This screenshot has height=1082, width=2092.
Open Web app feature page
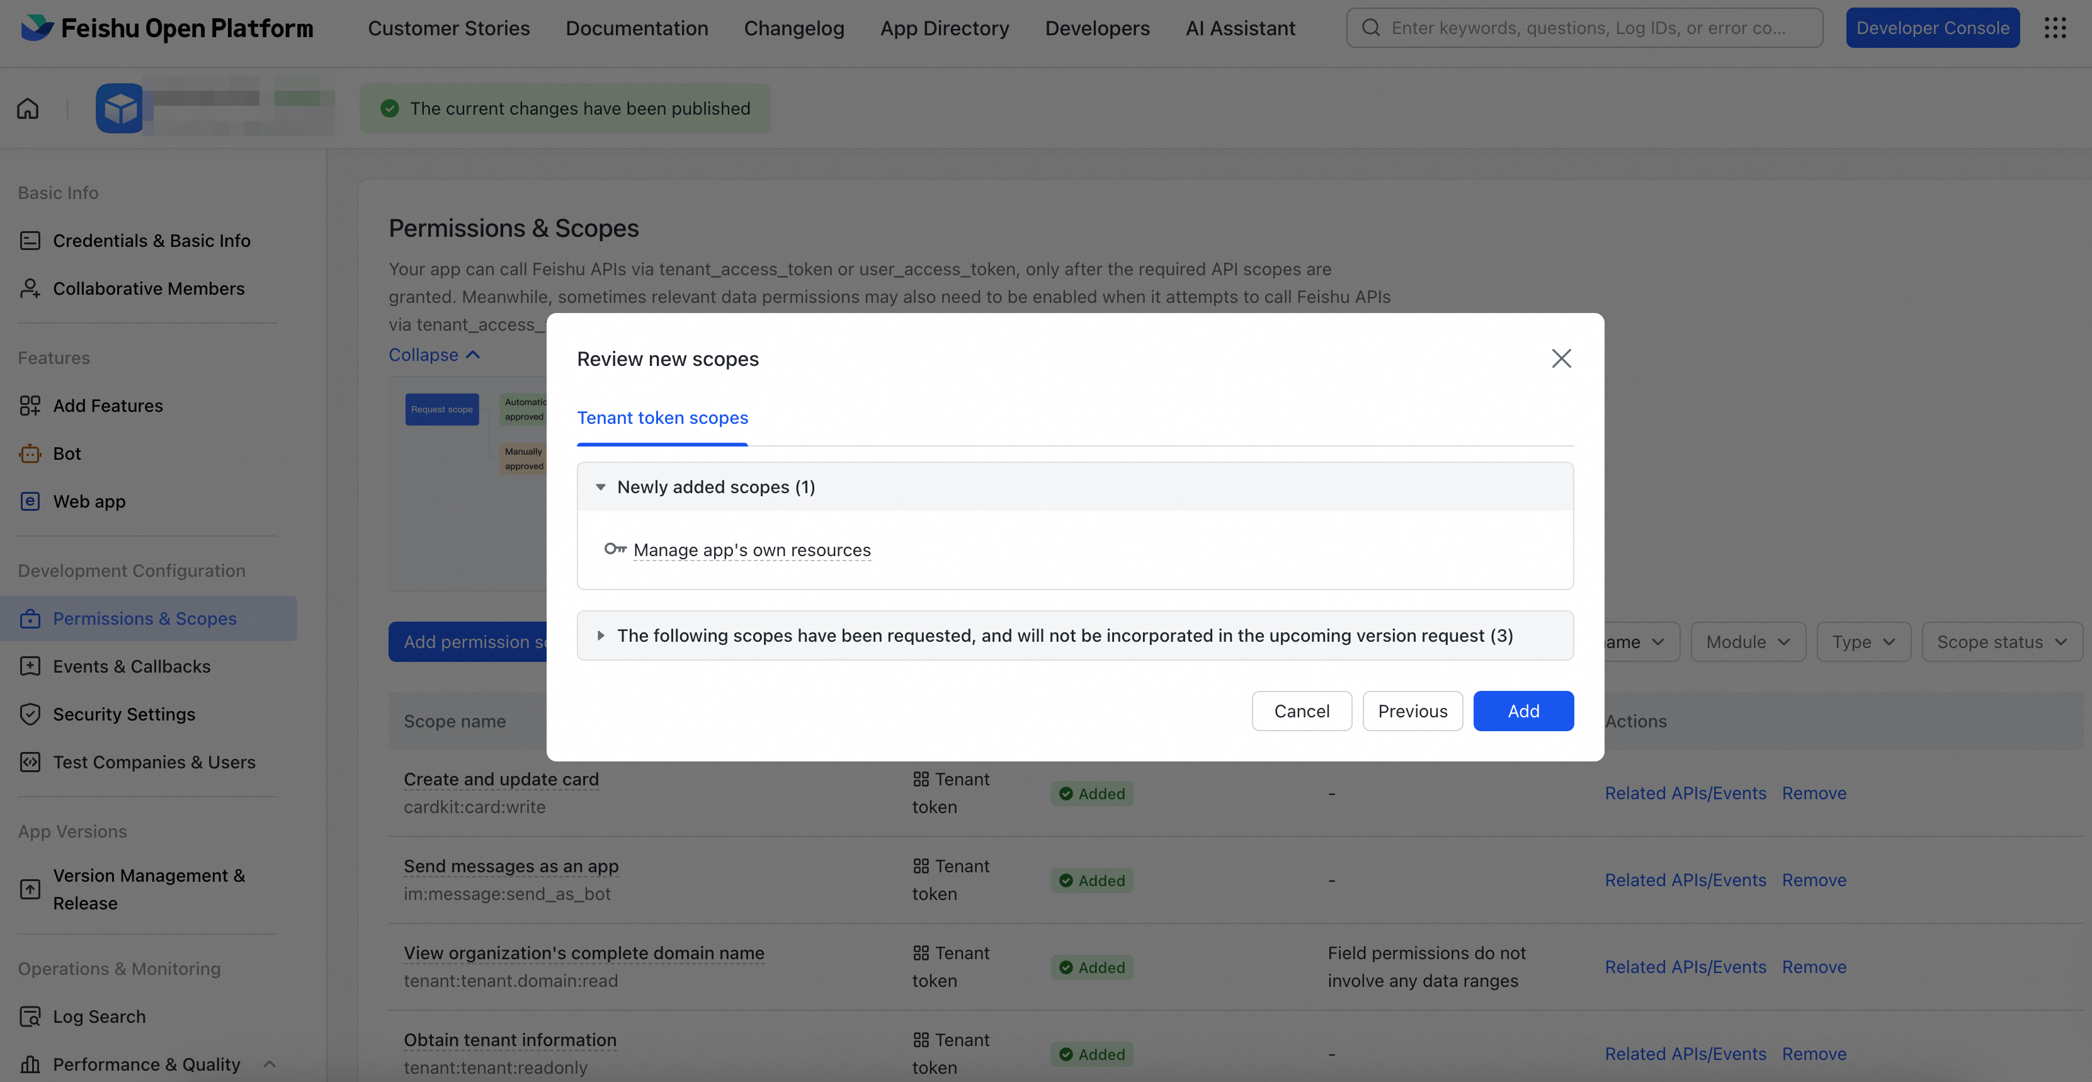(89, 501)
